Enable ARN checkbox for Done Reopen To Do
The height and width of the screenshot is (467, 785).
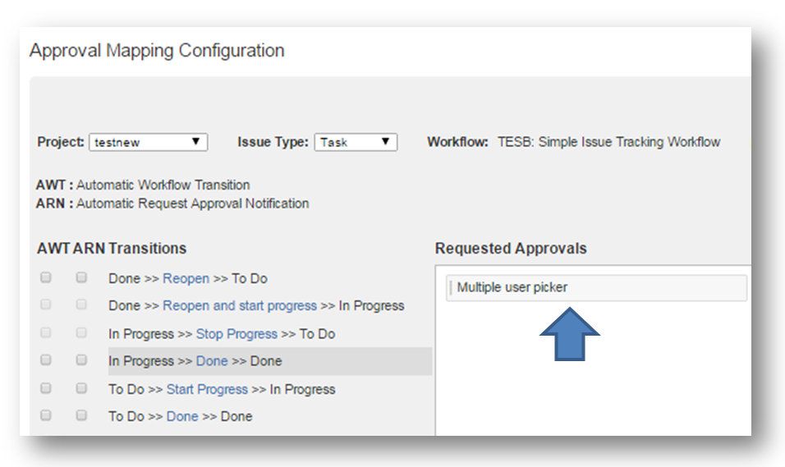click(81, 278)
